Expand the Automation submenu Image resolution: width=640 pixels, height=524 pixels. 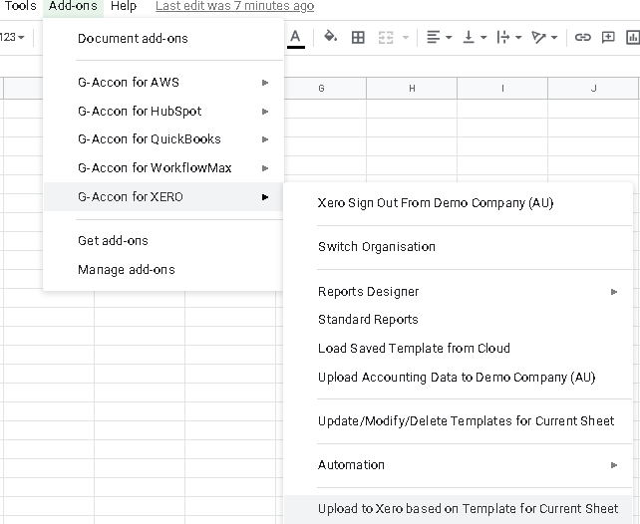tap(458, 465)
